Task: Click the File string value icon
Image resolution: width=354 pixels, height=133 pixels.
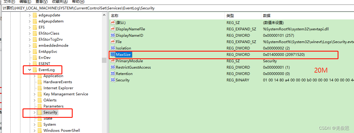Action: [113, 42]
